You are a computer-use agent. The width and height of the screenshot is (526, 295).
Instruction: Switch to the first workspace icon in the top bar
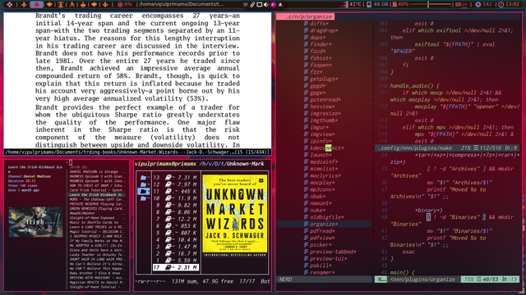9,4
